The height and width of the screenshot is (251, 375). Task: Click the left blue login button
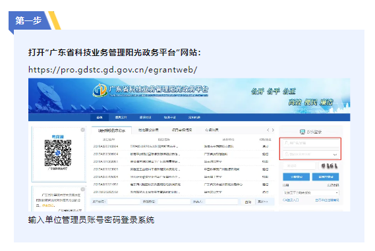pos(297,177)
